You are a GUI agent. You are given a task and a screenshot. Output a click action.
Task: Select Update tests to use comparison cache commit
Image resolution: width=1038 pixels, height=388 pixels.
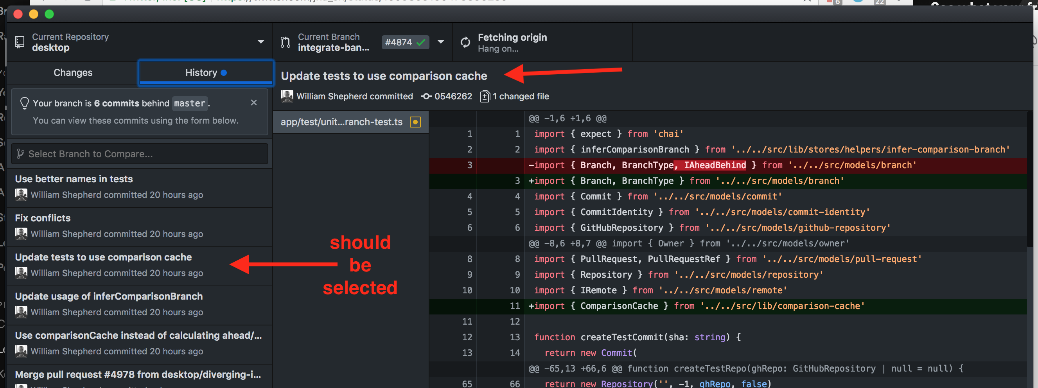click(x=139, y=266)
